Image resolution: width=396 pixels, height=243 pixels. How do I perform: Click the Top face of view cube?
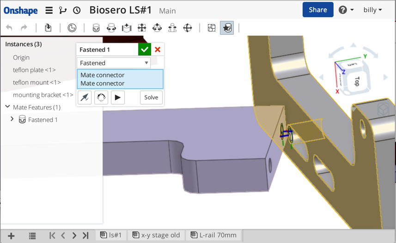tap(357, 82)
